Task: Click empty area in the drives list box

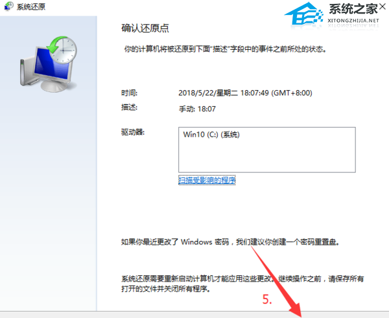Action: (x=266, y=156)
